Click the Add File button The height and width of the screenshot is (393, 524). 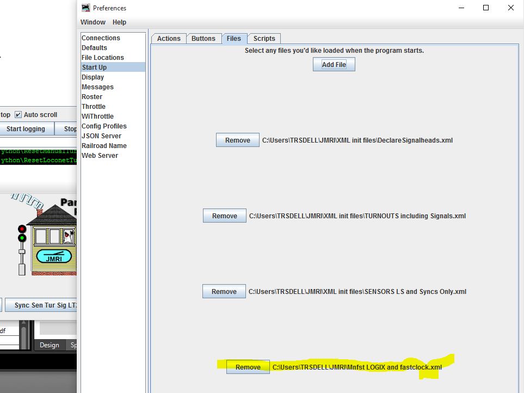(x=334, y=64)
